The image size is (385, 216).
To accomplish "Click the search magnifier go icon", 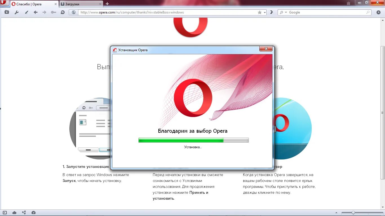I will (368, 12).
